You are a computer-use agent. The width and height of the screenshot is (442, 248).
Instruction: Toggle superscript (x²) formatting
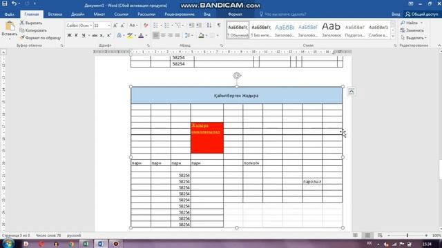pos(109,35)
